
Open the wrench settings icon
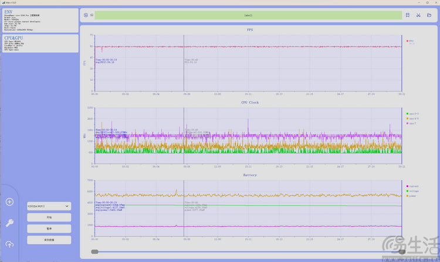pos(9,223)
